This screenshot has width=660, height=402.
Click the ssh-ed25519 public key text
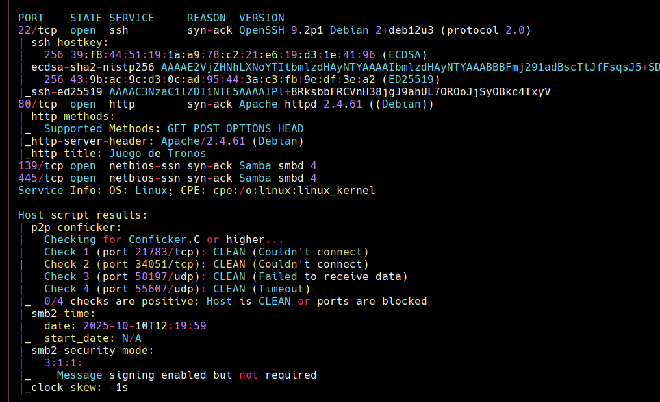tap(329, 92)
